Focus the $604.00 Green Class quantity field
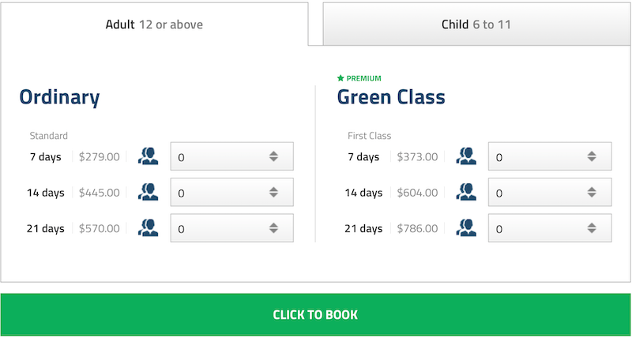 (x=550, y=192)
